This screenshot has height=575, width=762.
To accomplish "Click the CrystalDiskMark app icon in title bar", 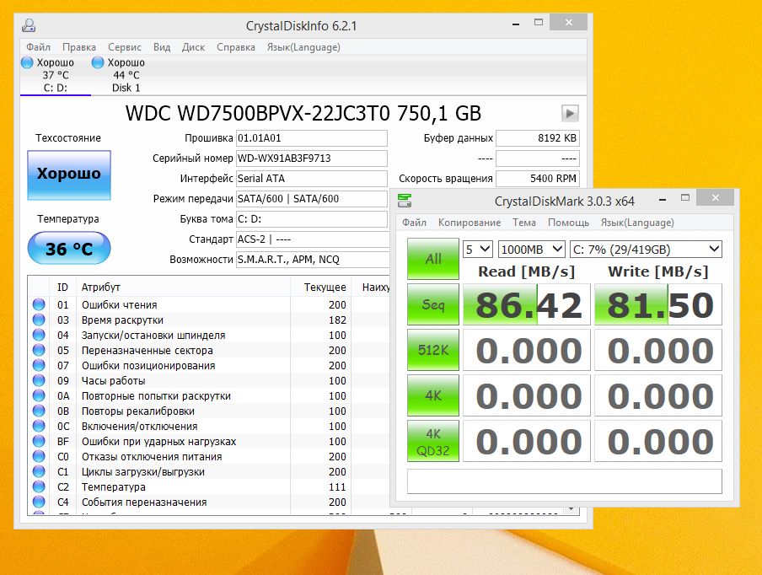I will click(405, 201).
